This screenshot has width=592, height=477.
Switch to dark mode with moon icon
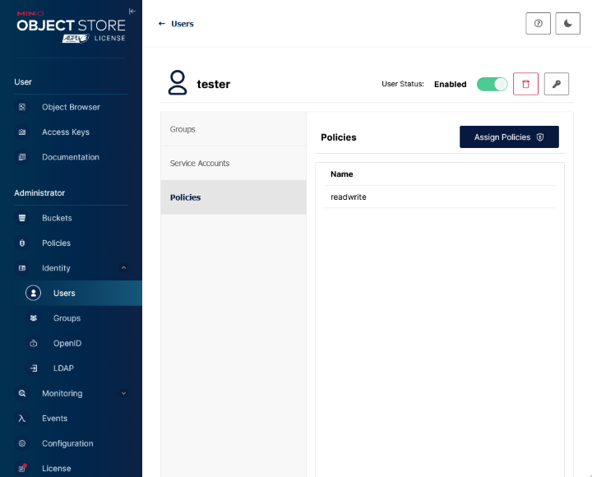568,24
